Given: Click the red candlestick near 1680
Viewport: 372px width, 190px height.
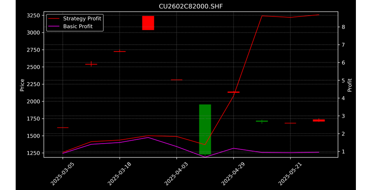Looking at the screenshot, I should [x=290, y=123].
